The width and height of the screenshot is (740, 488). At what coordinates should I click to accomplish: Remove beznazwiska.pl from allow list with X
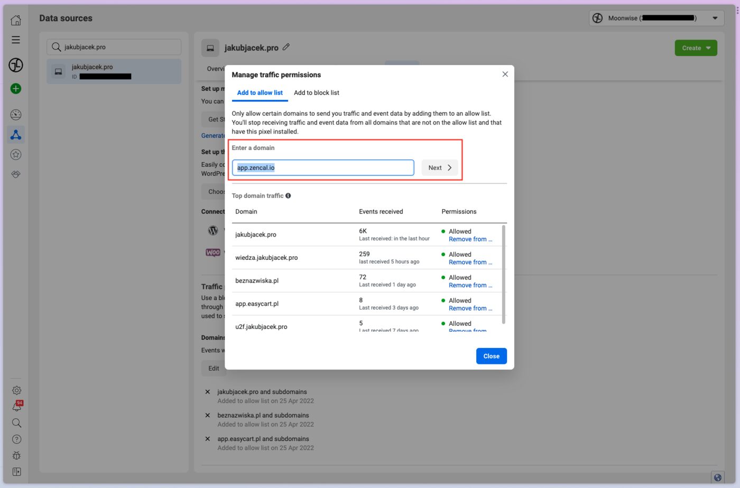(207, 416)
